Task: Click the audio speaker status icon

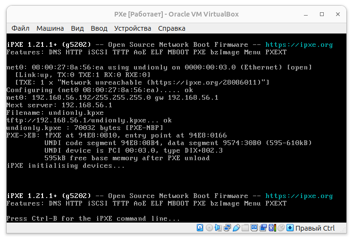Action: (x=218, y=228)
